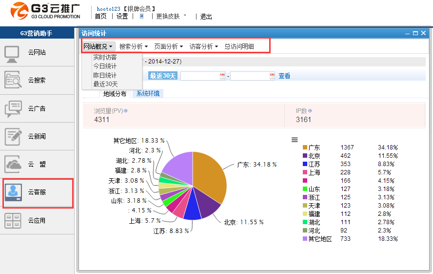Click the 江苏 legend color swatch
Image resolution: width=433 pixels, height=274 pixels.
pyautogui.click(x=305, y=164)
